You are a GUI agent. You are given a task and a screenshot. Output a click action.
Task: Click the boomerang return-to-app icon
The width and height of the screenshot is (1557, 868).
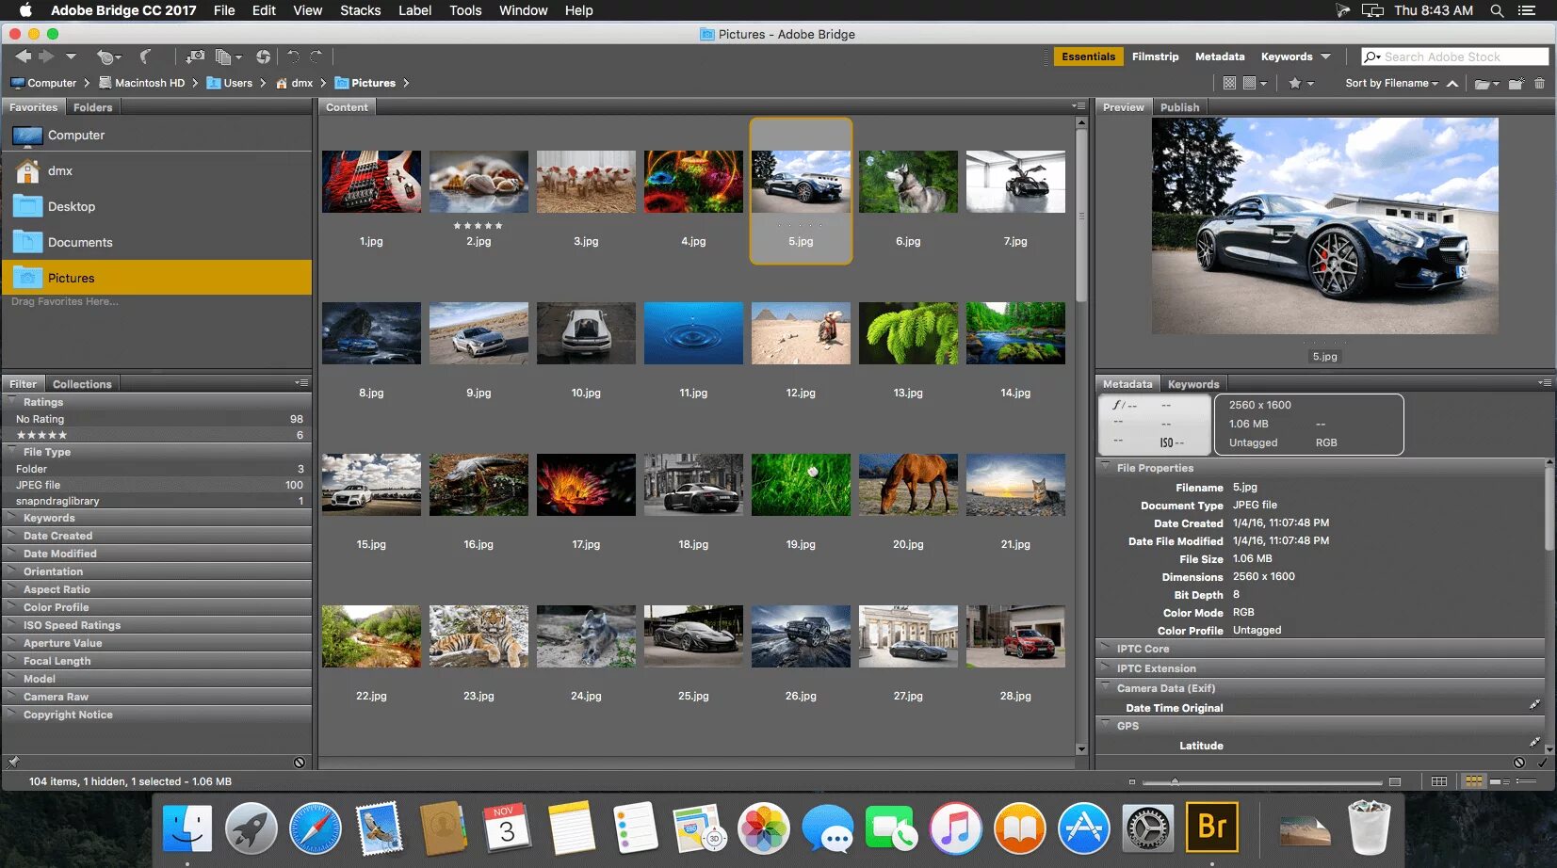tap(146, 56)
